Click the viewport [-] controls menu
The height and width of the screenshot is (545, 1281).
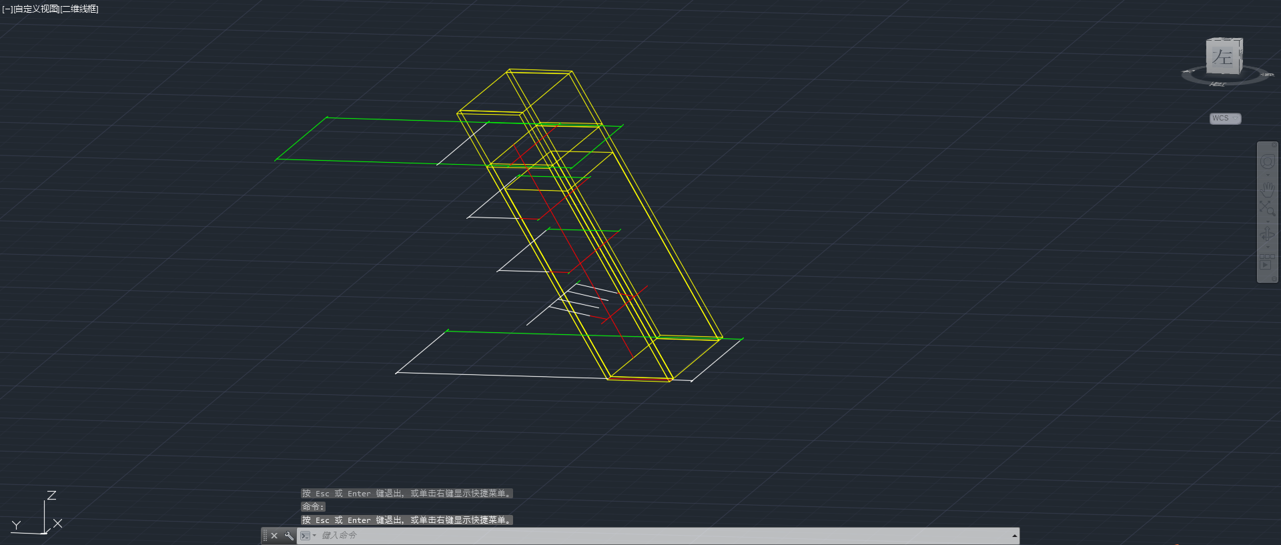(x=7, y=9)
